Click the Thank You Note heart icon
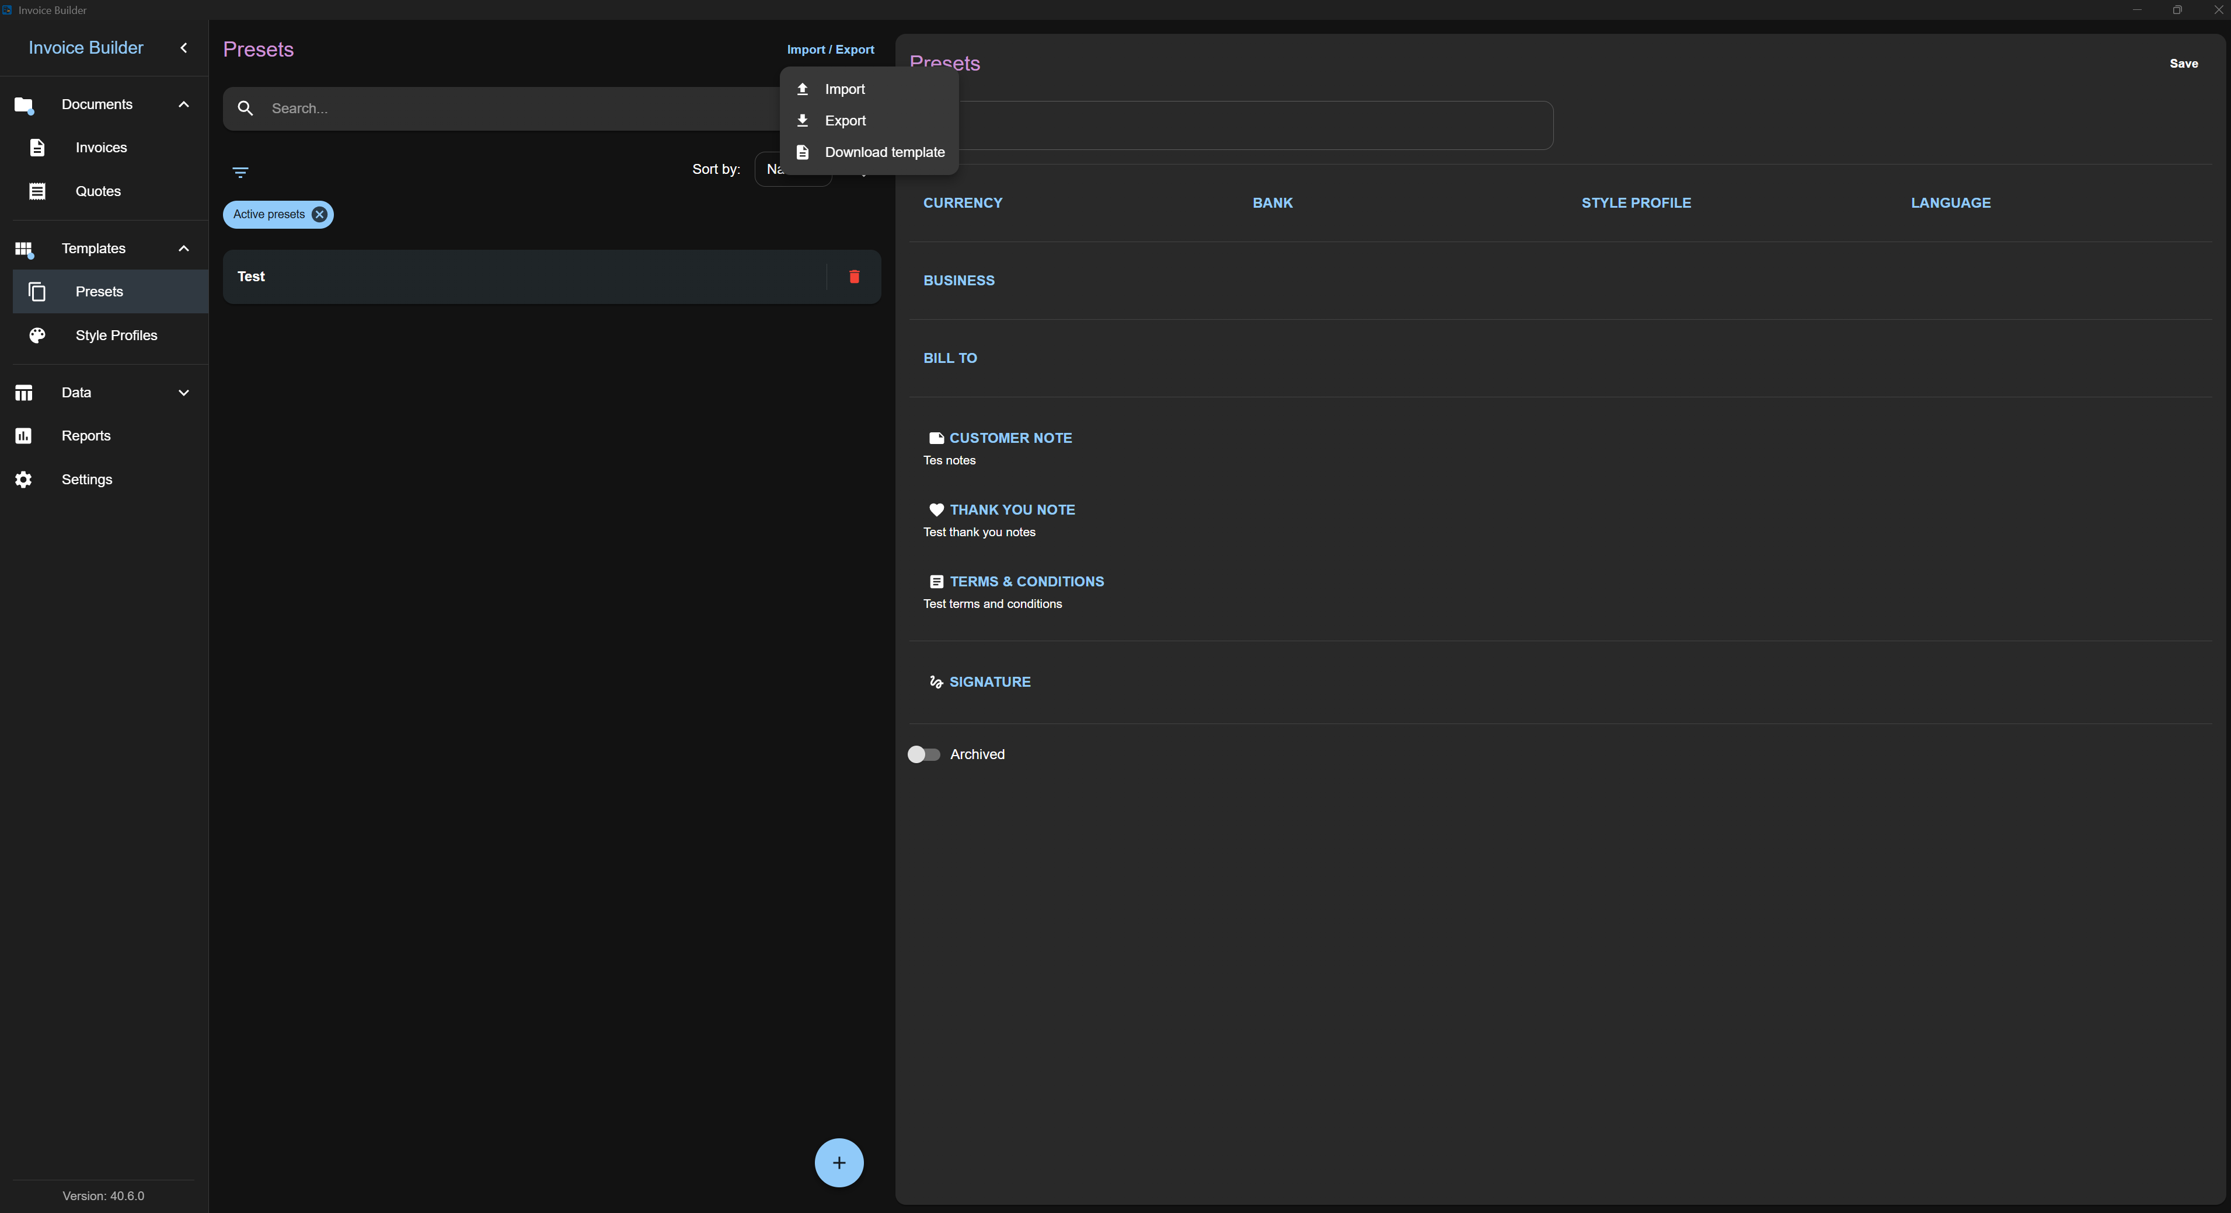This screenshot has width=2231, height=1213. coord(936,511)
